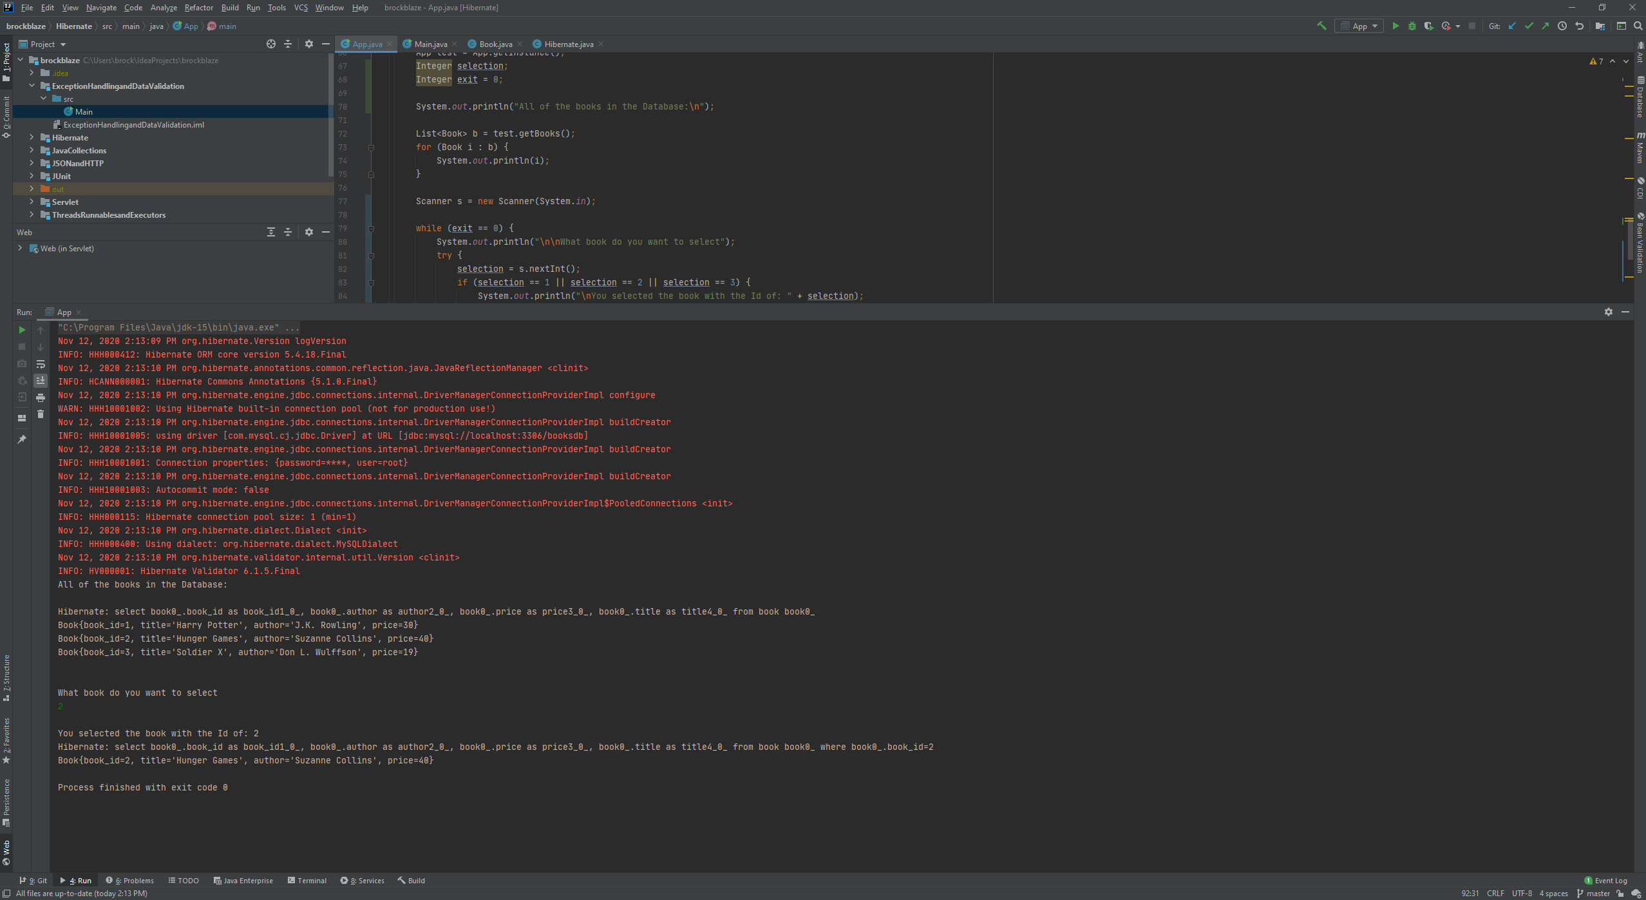Viewport: 1646px width, 900px height.
Task: Switch to the Book.java editor tab
Action: pyautogui.click(x=495, y=44)
